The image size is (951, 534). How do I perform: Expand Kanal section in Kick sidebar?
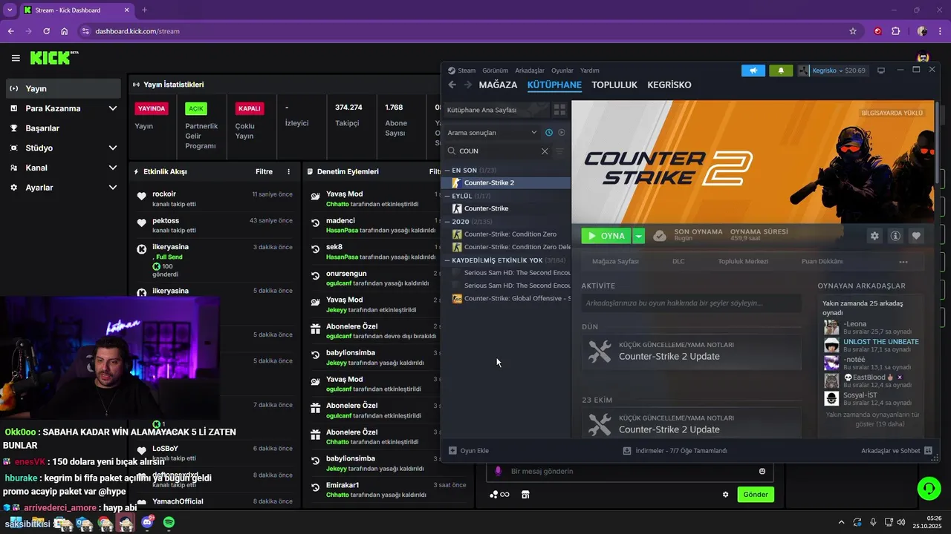click(63, 168)
